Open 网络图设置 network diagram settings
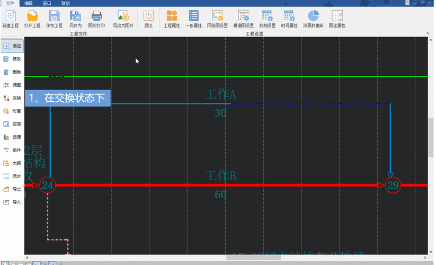Viewport: 436px width, 265px height. click(217, 19)
